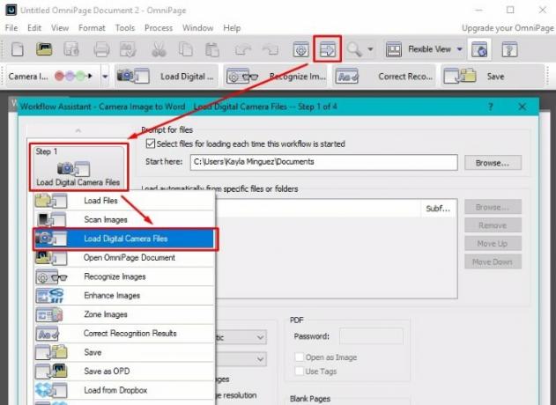Click the dialog help question mark
This screenshot has width=556, height=405.
(491, 107)
